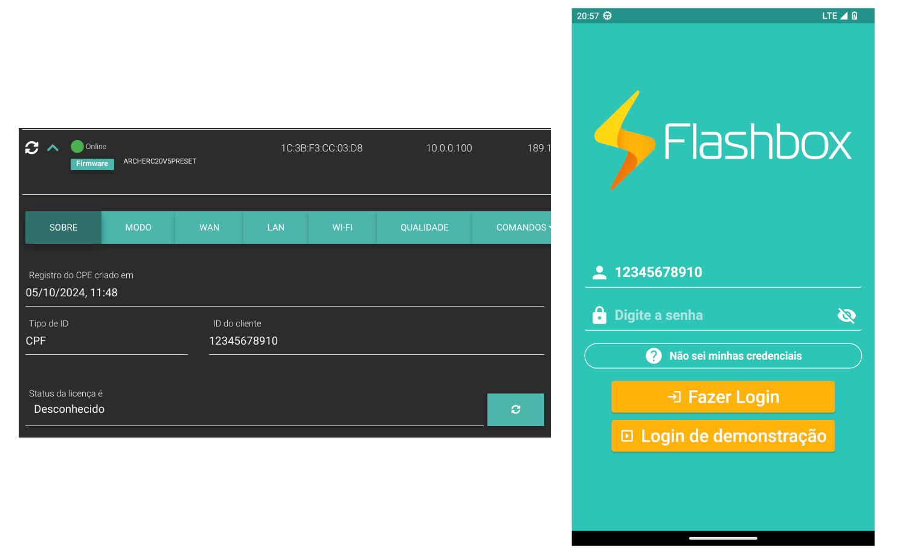The height and width of the screenshot is (551, 906).
Task: Select the WI-FI tab
Action: (x=342, y=228)
